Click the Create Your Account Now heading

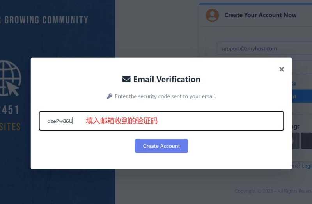(x=261, y=15)
